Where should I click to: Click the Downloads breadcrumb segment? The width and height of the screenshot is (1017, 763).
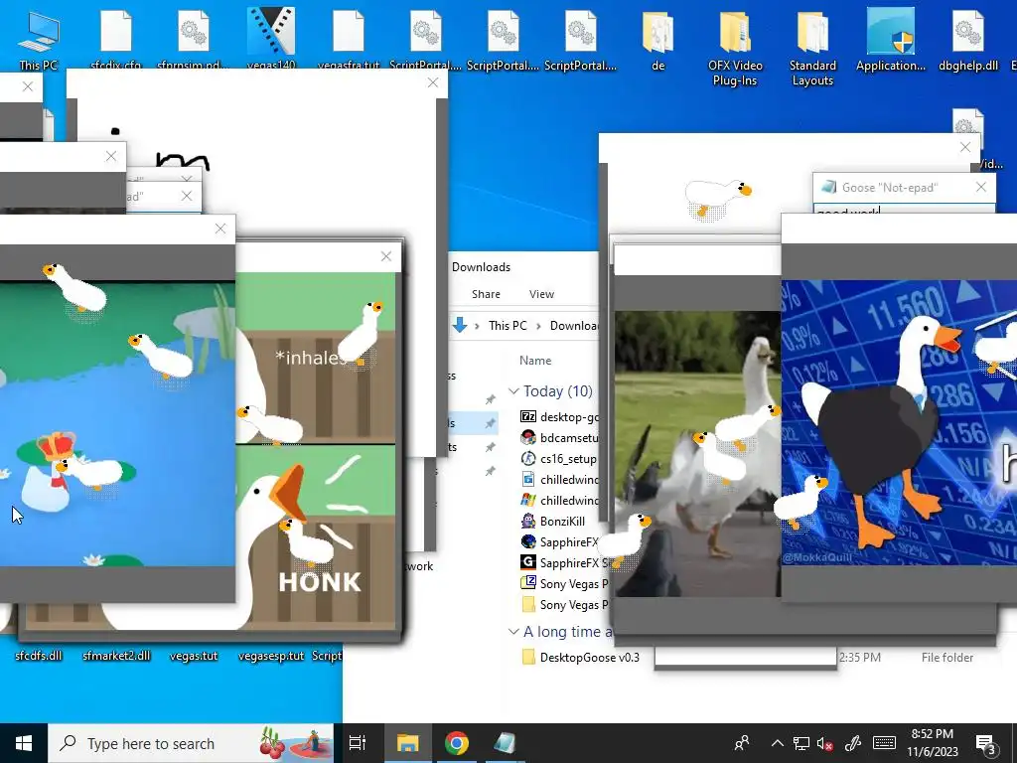pos(574,325)
